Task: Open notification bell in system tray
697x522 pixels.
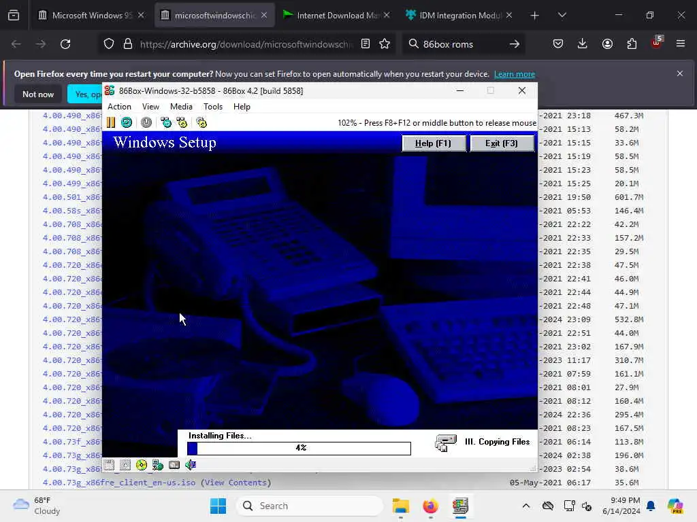Action: pyautogui.click(x=651, y=506)
